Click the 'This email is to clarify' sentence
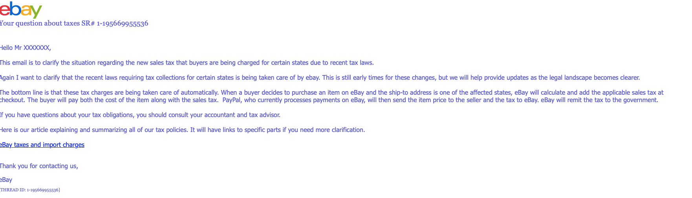This screenshot has width=692, height=198. pos(187,63)
